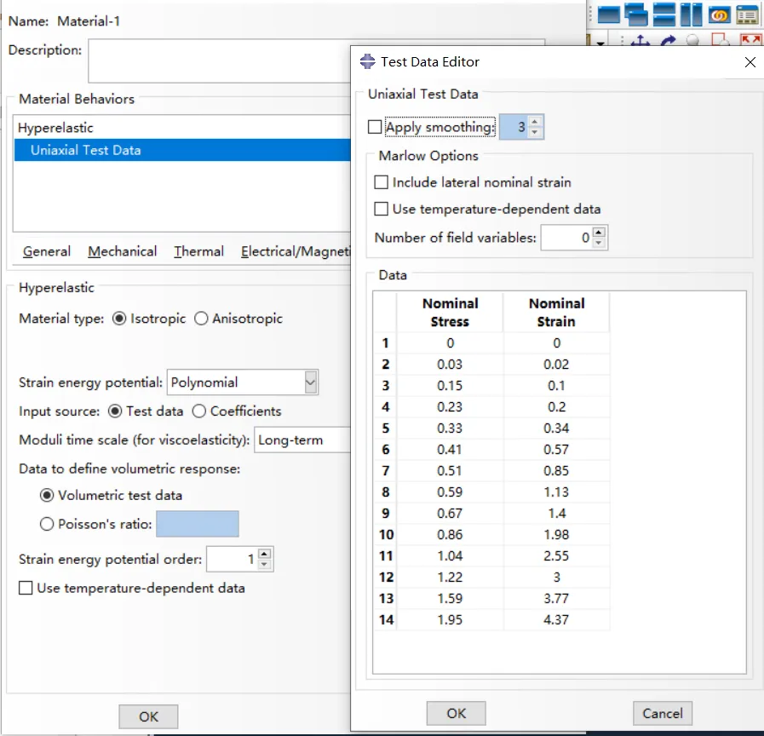This screenshot has width=764, height=736.
Task: Choose the Coefficients input source
Action: pyautogui.click(x=198, y=411)
